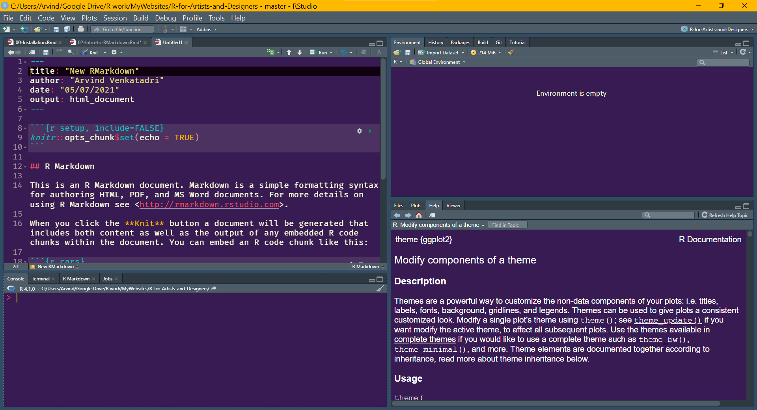Clear the console with broom icon
Viewport: 757px width, 410px height.
pyautogui.click(x=380, y=289)
